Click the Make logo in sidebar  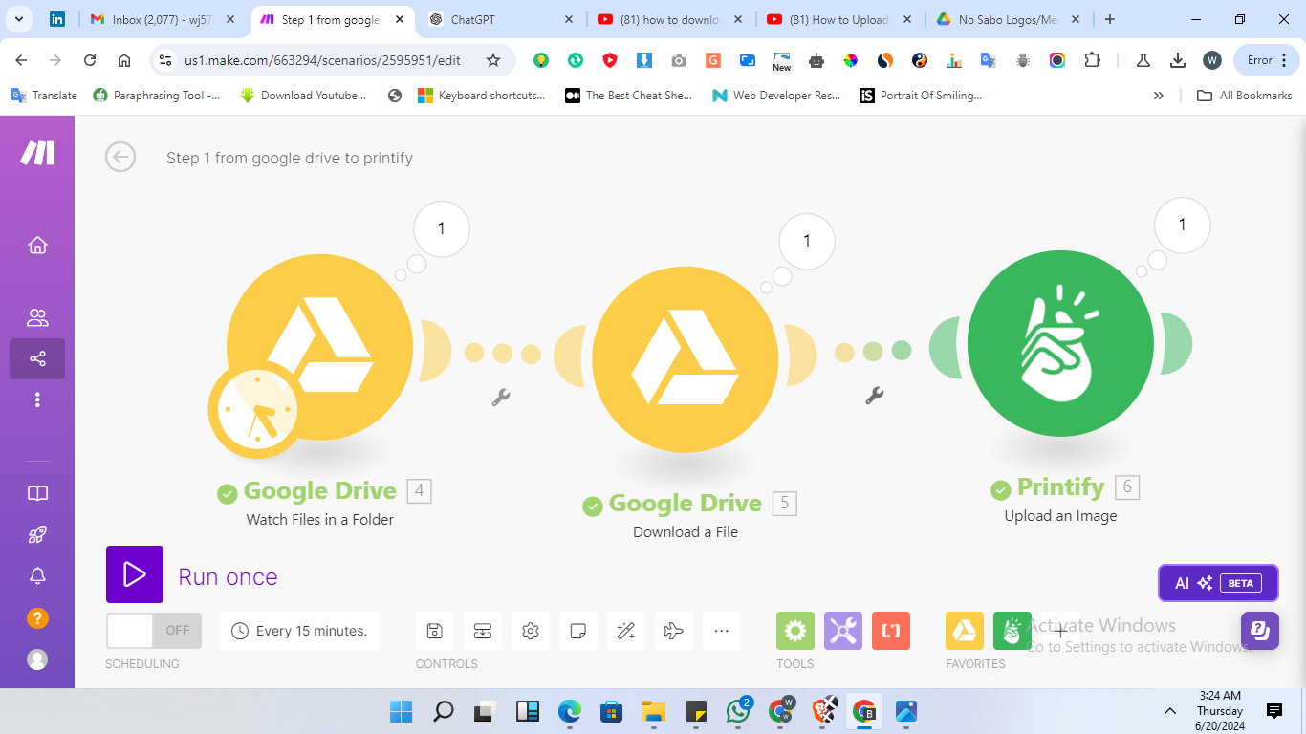tap(37, 153)
